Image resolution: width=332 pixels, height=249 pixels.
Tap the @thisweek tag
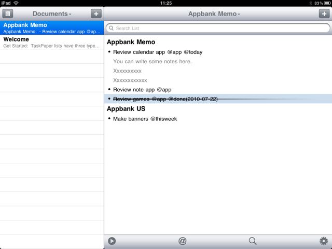[x=164, y=119]
